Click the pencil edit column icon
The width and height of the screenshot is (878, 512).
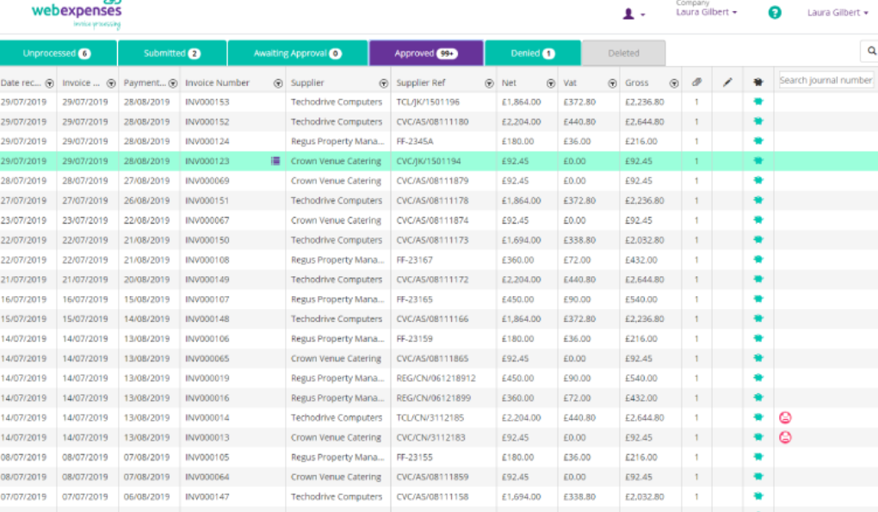[727, 83]
